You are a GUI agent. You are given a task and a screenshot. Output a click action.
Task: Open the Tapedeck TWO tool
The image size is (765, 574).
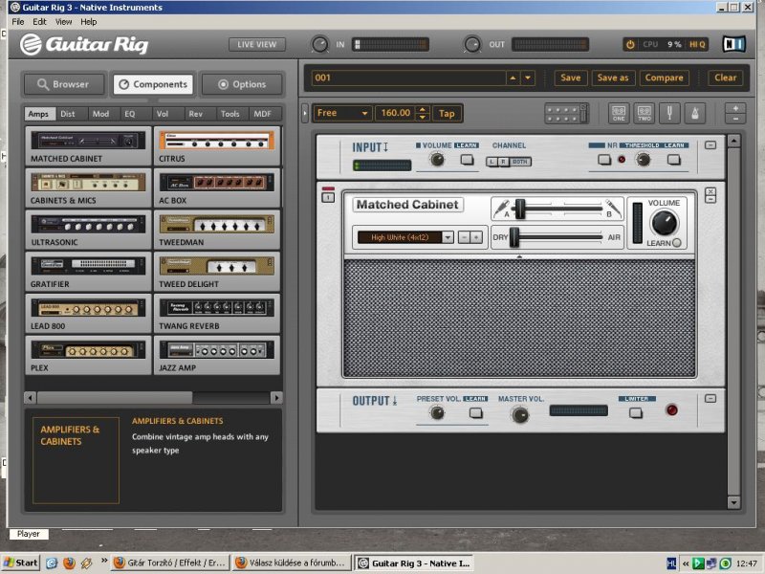[644, 113]
